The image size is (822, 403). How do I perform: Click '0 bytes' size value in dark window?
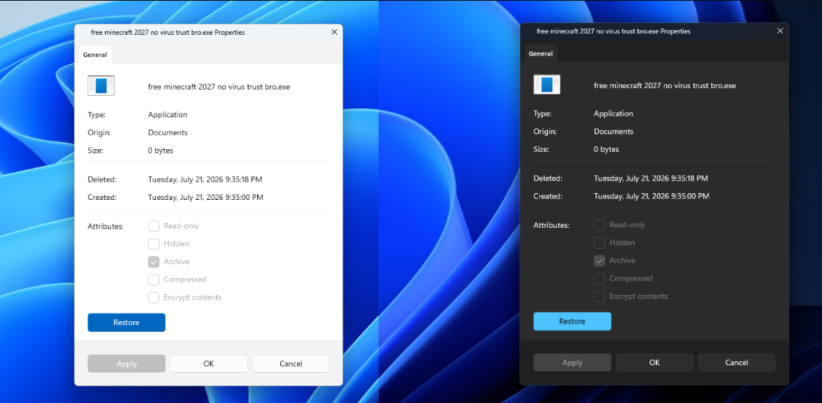point(606,149)
